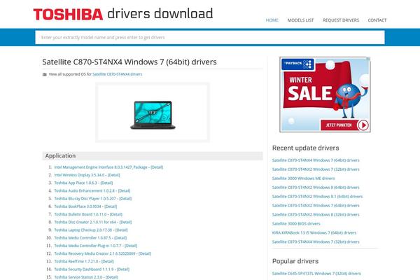Open Detail for Toshiba Audio Enhancement
This screenshot has height=280, width=420.
pos(124,191)
